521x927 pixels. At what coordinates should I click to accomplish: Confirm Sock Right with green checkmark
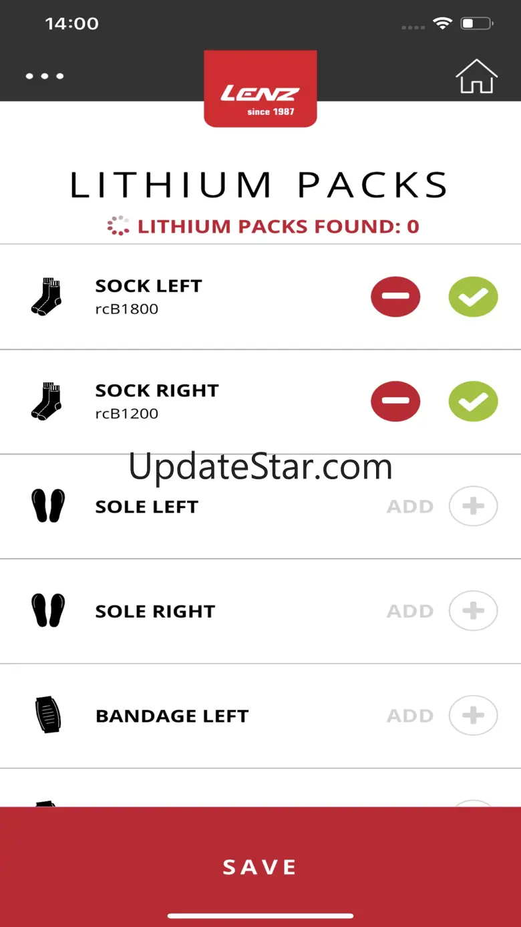[x=473, y=402]
